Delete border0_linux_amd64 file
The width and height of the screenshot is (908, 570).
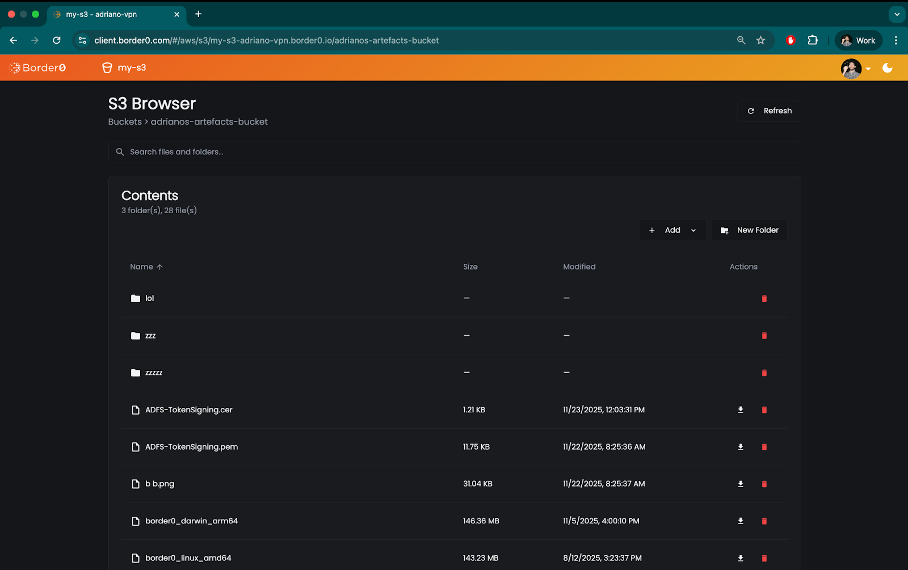(x=764, y=558)
